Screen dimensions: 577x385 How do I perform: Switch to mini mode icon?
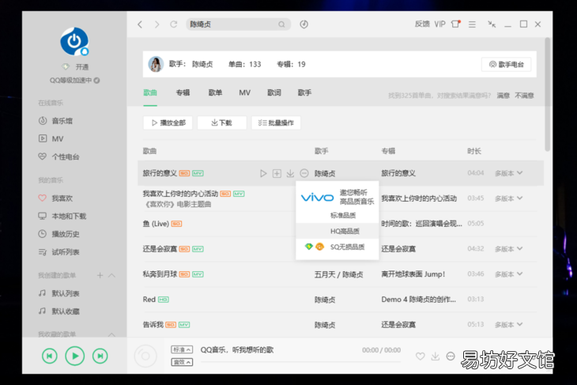492,25
